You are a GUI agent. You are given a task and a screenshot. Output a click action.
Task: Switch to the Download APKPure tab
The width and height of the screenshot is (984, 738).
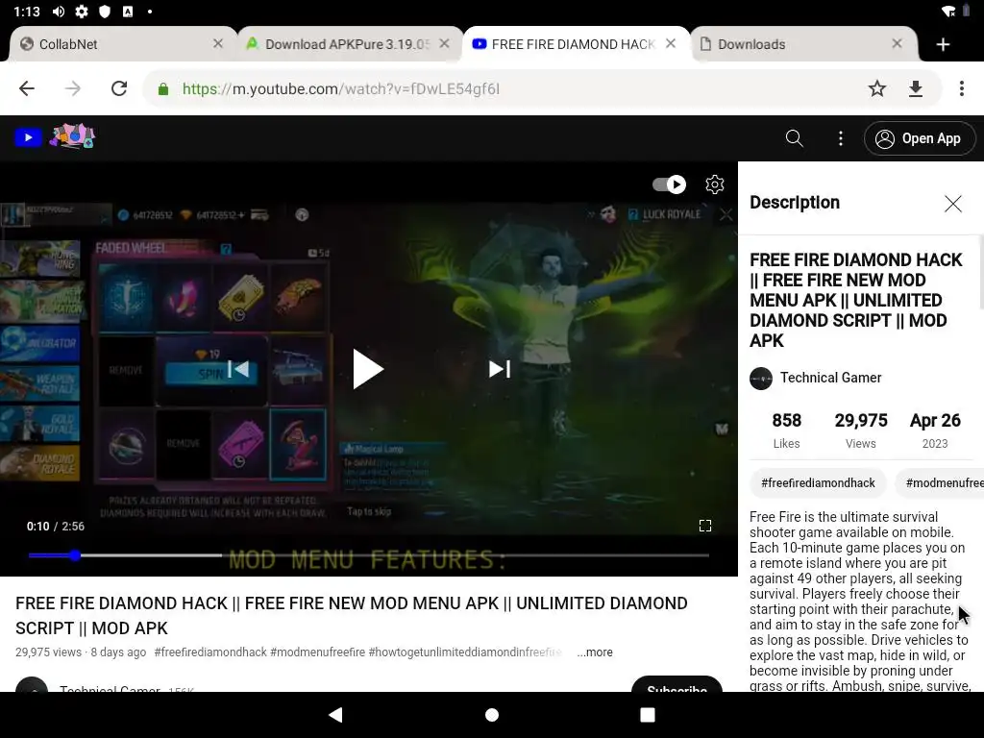click(x=350, y=44)
